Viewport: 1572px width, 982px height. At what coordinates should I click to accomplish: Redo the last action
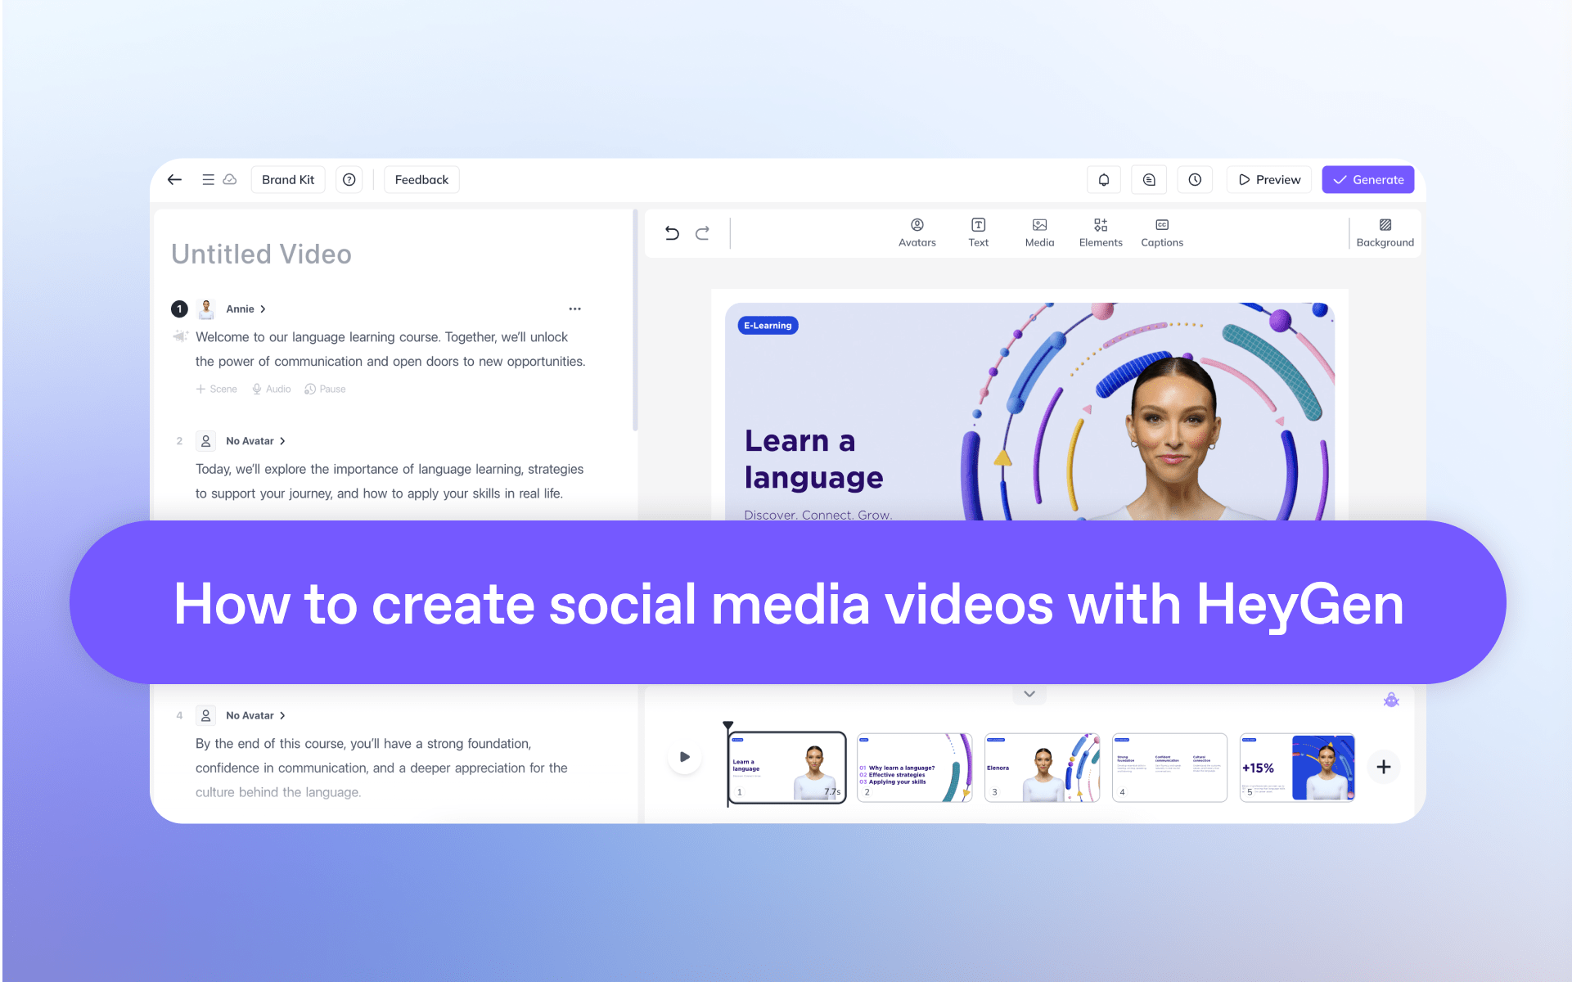click(702, 233)
